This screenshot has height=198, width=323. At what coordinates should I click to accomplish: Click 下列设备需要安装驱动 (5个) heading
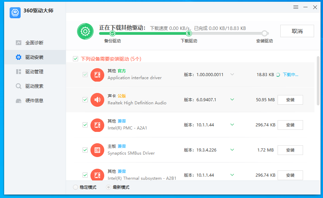[111, 59]
